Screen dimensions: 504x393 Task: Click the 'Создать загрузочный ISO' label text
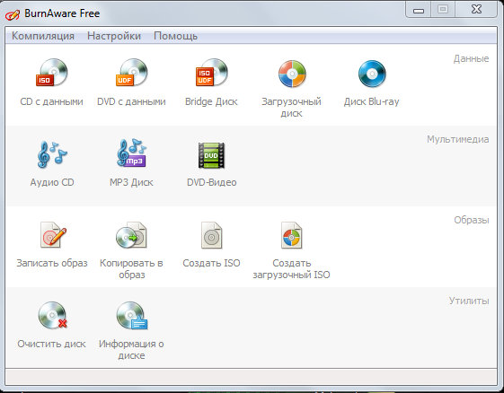pos(292,269)
